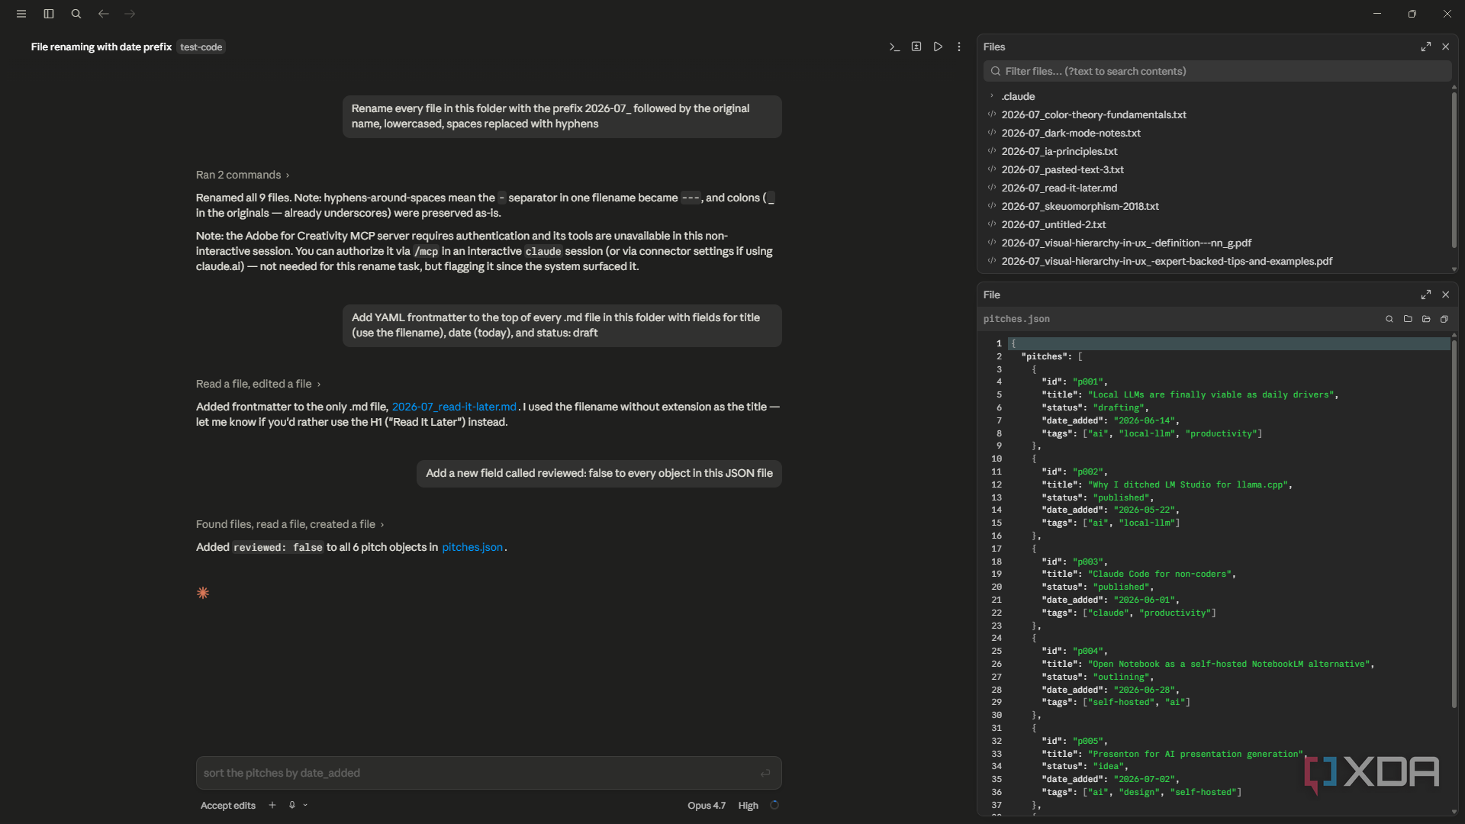Viewport: 1465px width, 824px height.
Task: Focus the chat prompt input box
Action: tap(488, 773)
